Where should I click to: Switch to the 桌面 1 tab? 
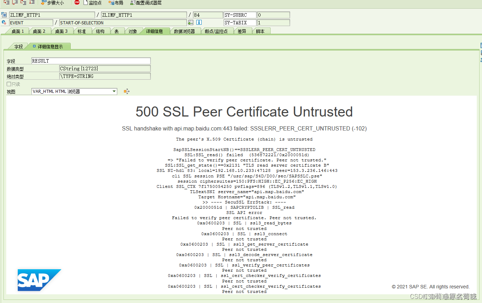pos(18,31)
